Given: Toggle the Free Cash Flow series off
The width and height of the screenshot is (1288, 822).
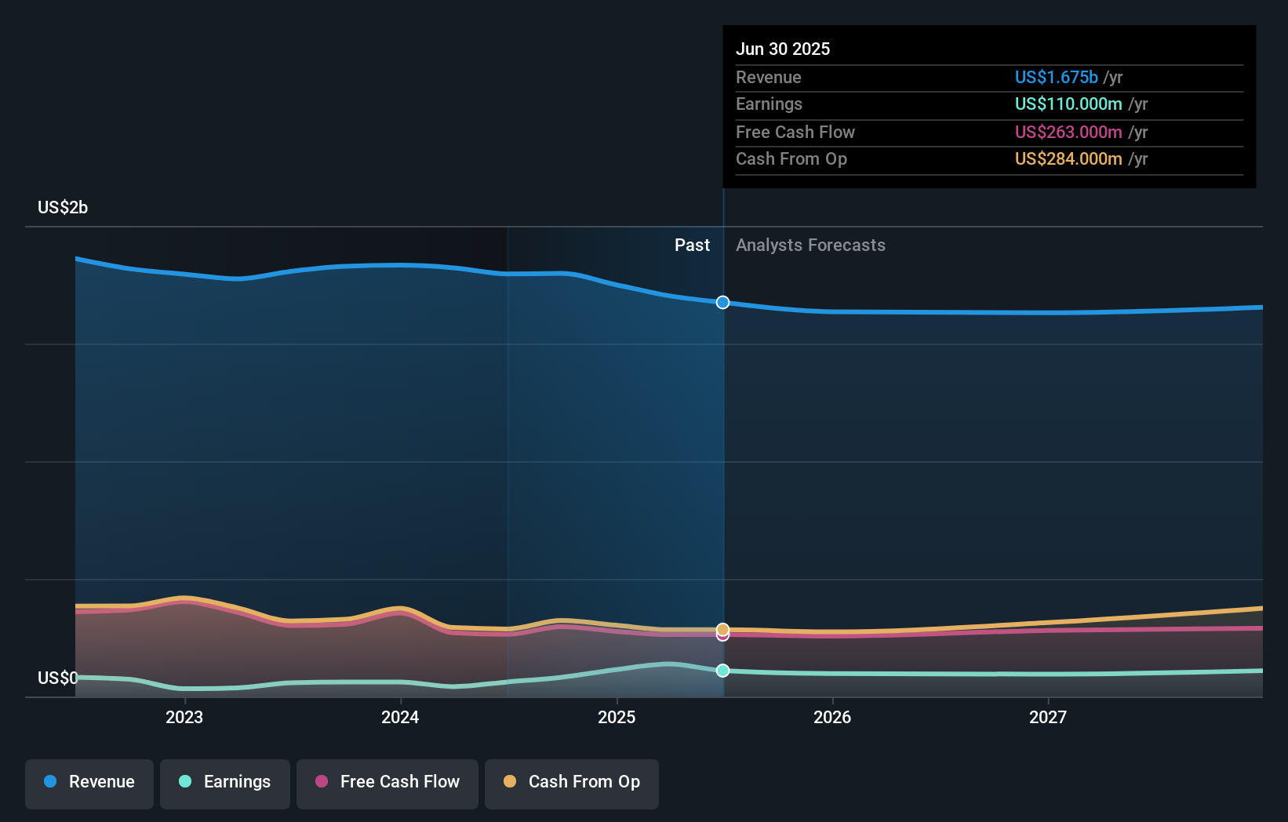Looking at the screenshot, I should click(x=387, y=783).
